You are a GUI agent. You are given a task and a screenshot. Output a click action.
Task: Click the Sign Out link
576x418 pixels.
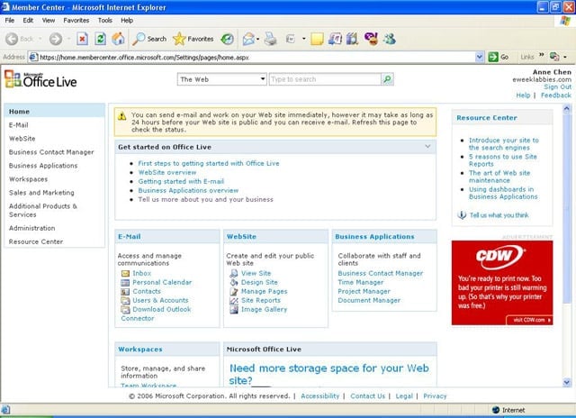(557, 86)
